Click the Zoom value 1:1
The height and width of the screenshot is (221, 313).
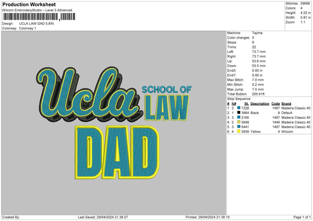tap(303, 22)
